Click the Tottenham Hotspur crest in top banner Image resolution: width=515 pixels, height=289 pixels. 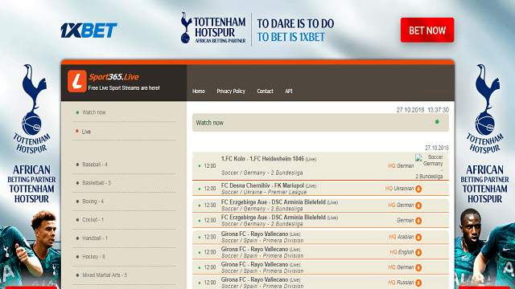coord(186,28)
